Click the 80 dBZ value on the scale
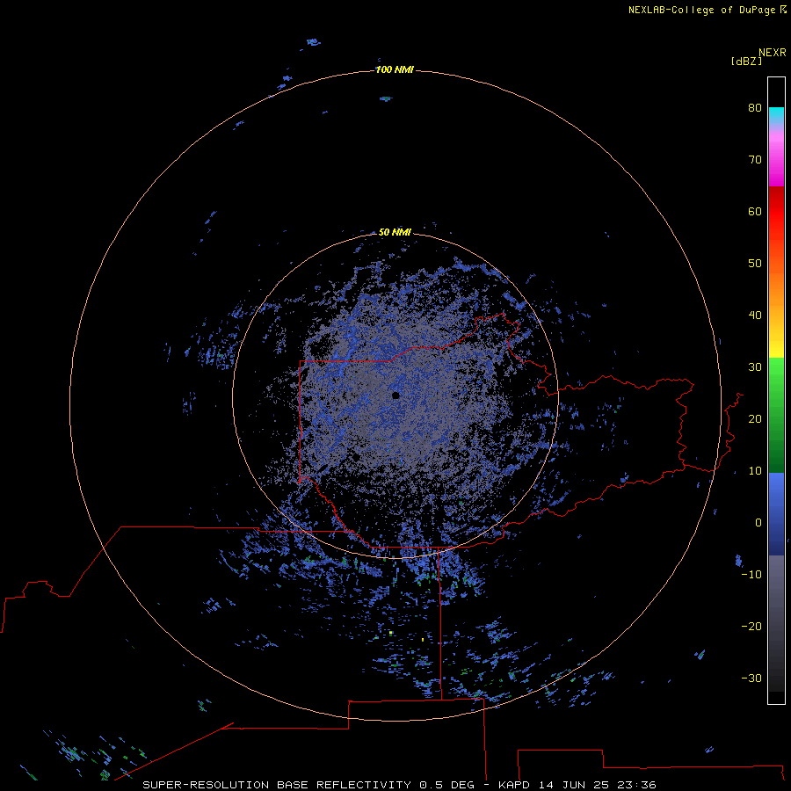791x791 pixels. point(755,107)
